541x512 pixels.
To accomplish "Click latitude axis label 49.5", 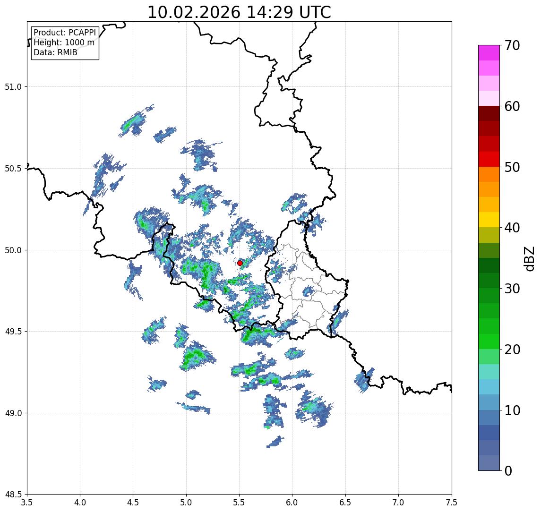I will tap(13, 332).
